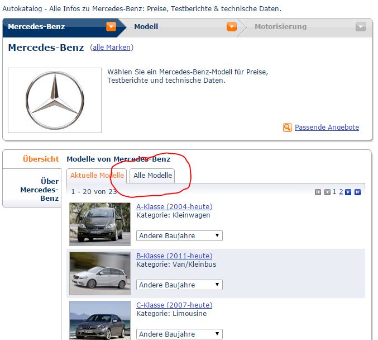Select the Übersicht sidebar tab
The height and width of the screenshot is (340, 378).
41,159
